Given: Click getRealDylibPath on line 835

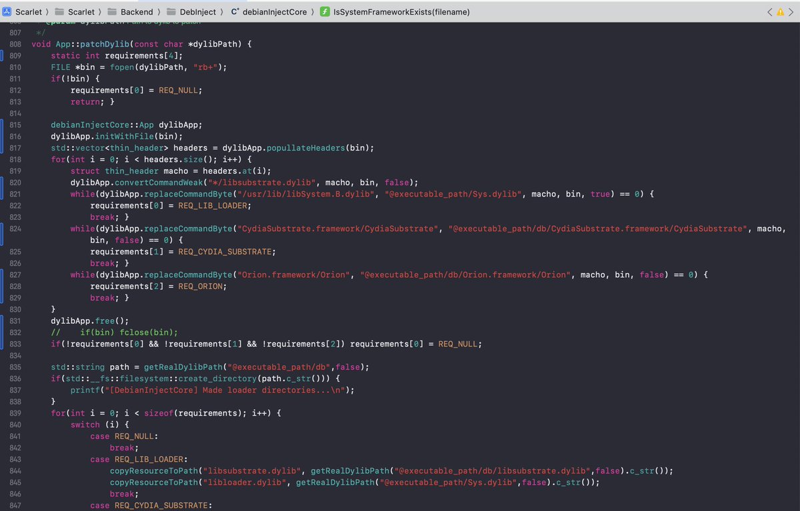Looking at the screenshot, I should point(183,367).
